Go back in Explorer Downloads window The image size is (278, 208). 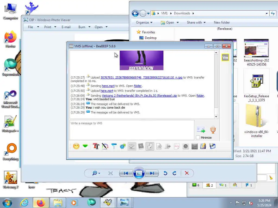click(x=135, y=13)
